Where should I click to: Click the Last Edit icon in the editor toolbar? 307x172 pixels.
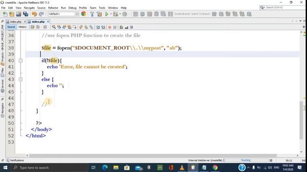tap(33, 27)
